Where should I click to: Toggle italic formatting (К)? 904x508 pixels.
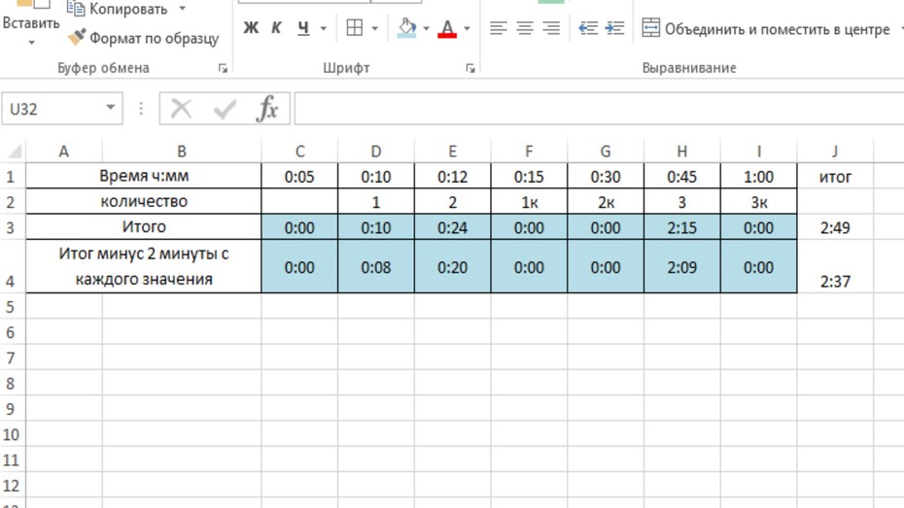[x=276, y=27]
